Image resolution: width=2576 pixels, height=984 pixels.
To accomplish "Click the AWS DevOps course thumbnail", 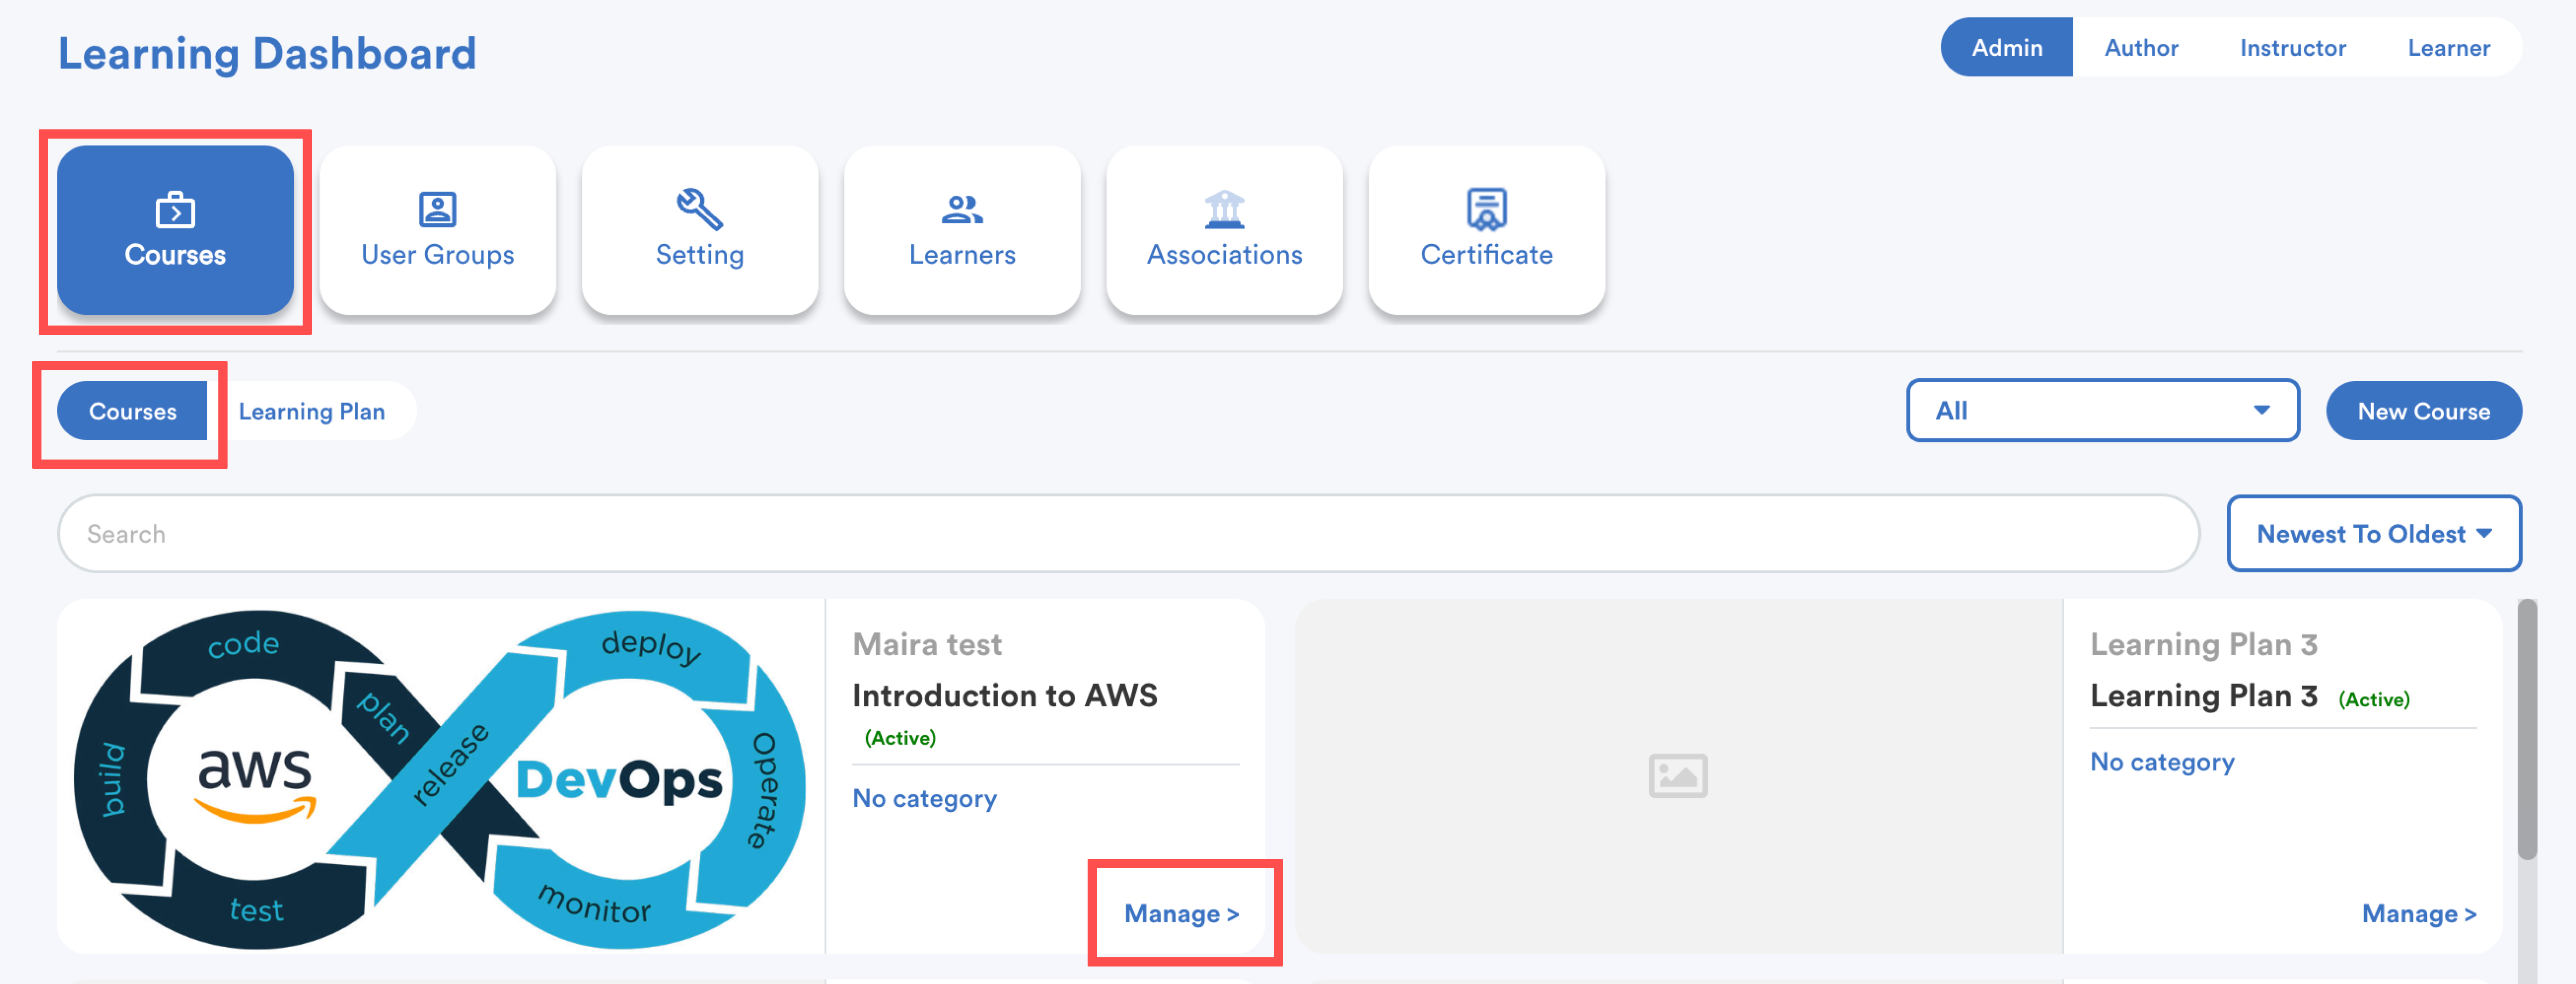I will [440, 777].
